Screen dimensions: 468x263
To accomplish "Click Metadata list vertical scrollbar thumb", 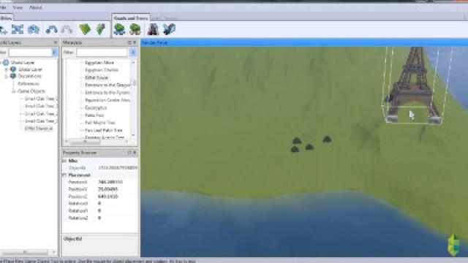I will [134, 82].
